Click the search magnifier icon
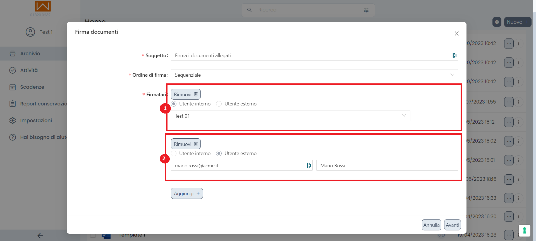 (250, 10)
